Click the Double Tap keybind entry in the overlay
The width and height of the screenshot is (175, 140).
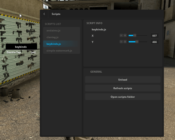click(x=14, y=52)
